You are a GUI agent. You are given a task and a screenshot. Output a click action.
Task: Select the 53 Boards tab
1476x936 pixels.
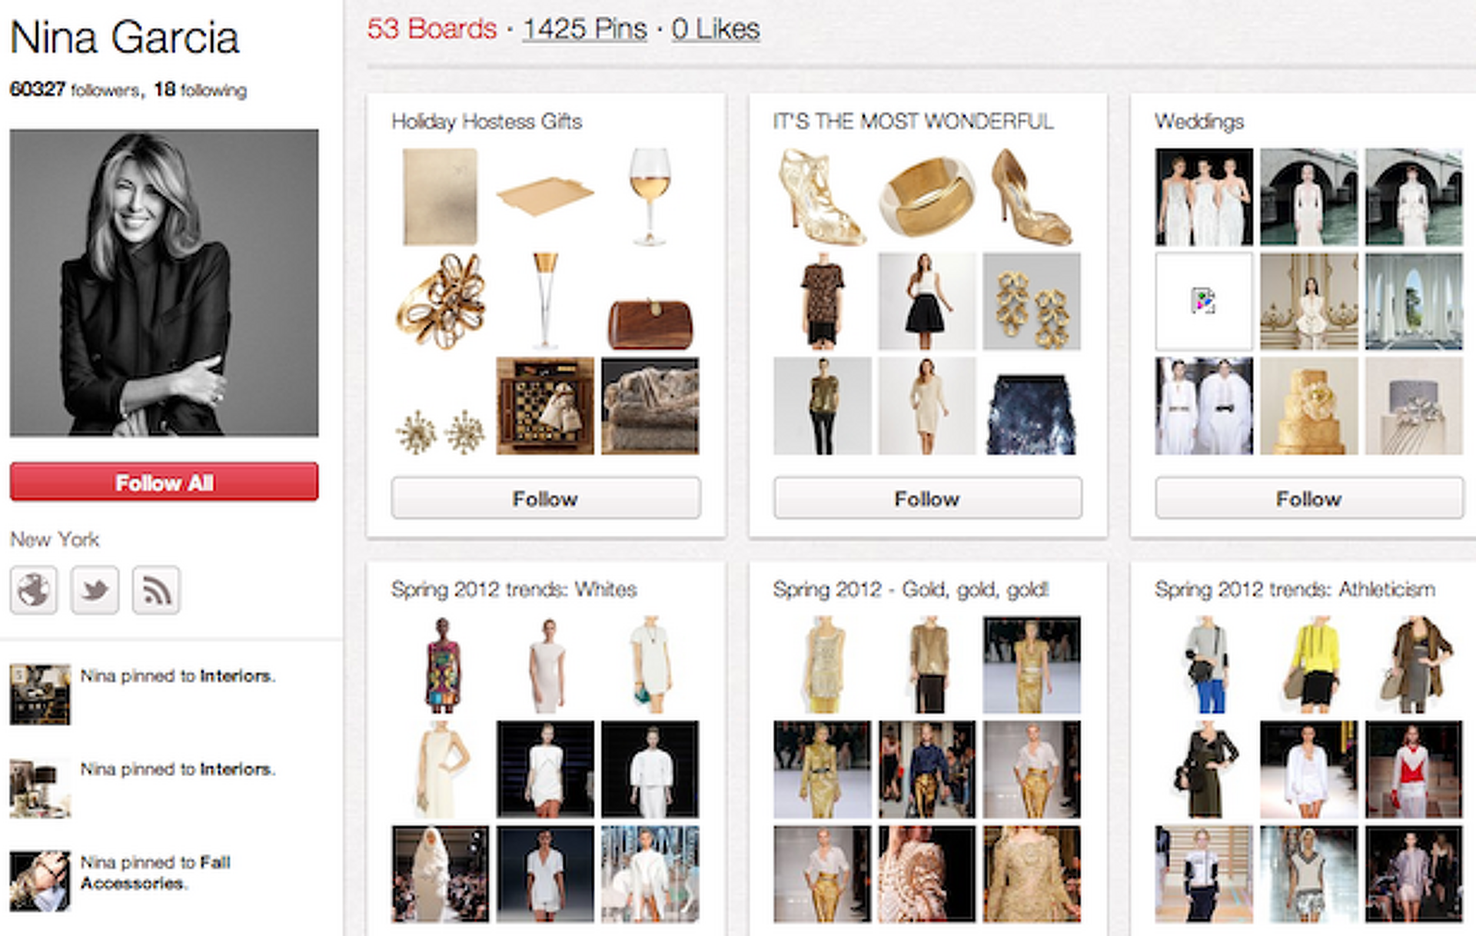432,29
